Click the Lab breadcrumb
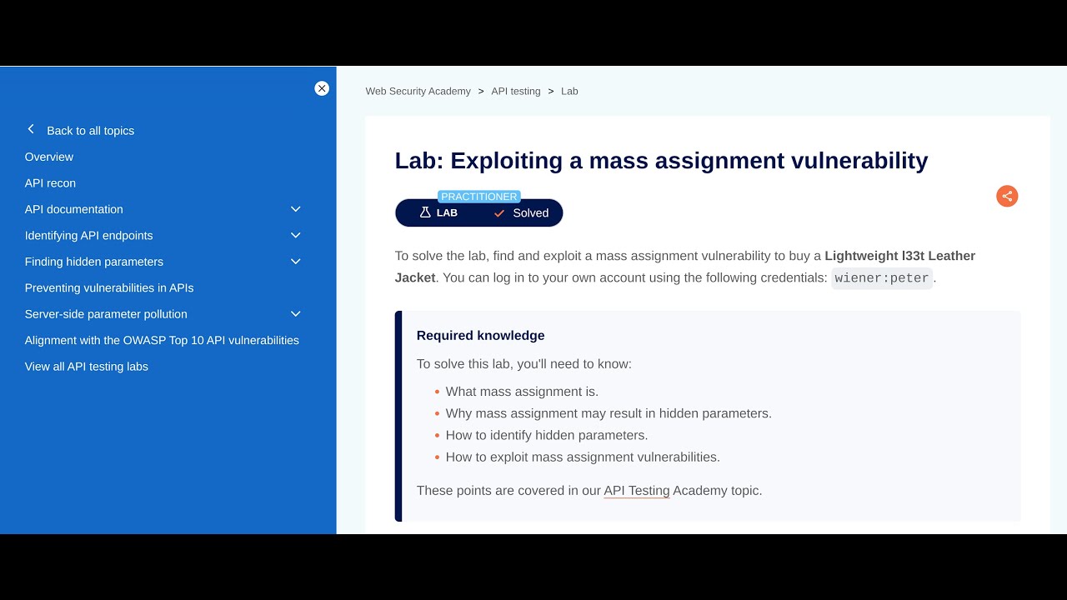The height and width of the screenshot is (600, 1067). tap(569, 91)
